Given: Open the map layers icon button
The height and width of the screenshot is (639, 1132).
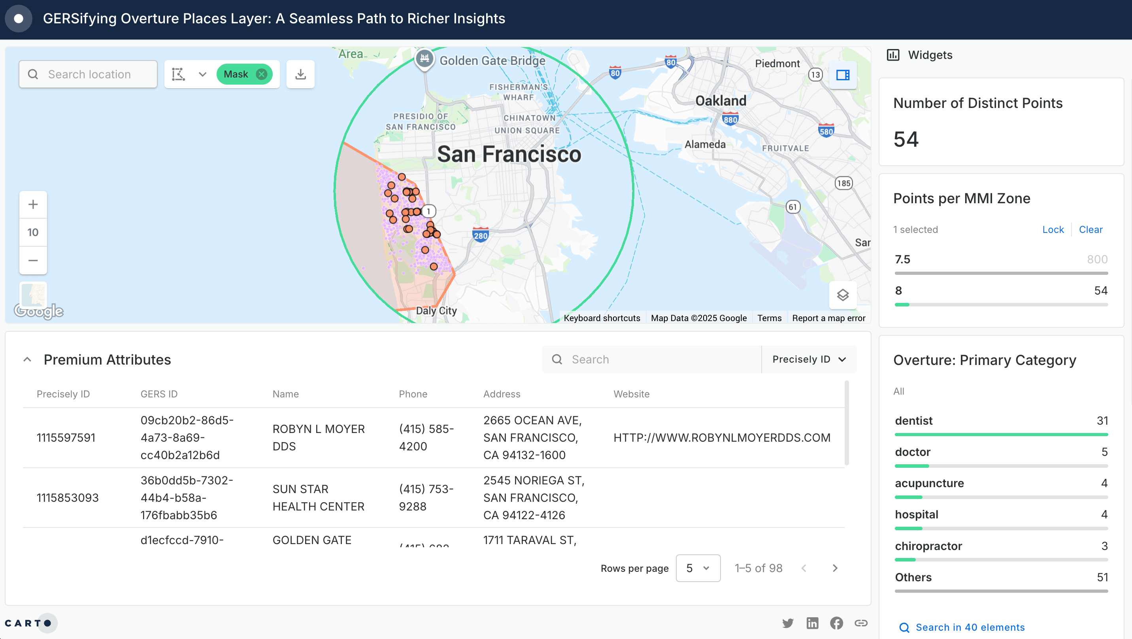Looking at the screenshot, I should pos(842,295).
